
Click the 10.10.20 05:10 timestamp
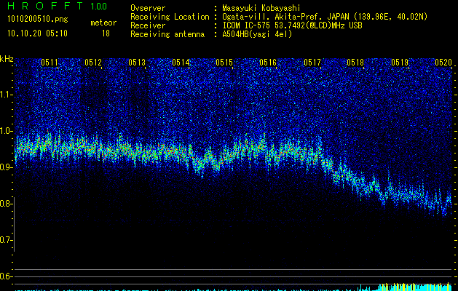[x=37, y=33]
